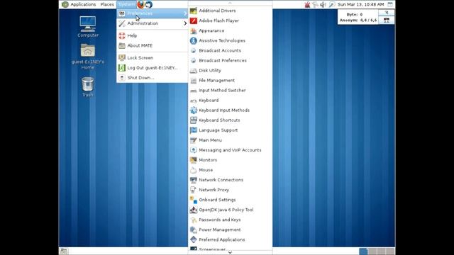Viewport: 454px width, 255px height.
Task: Open Onboard Settings
Action: tap(230, 200)
